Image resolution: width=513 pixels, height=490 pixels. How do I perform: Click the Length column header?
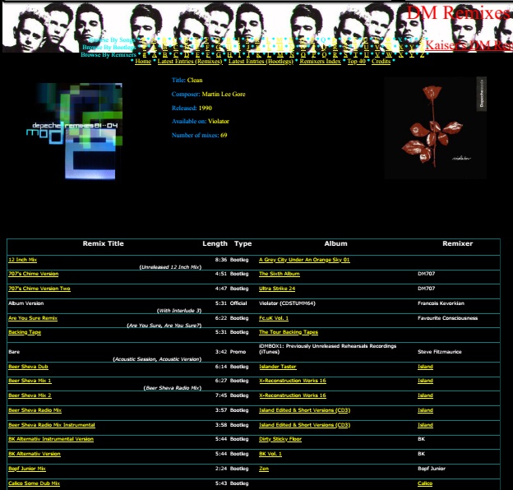pos(215,243)
